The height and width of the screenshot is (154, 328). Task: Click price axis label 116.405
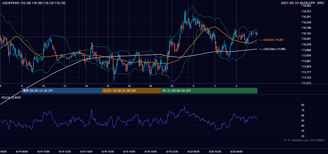306,5
